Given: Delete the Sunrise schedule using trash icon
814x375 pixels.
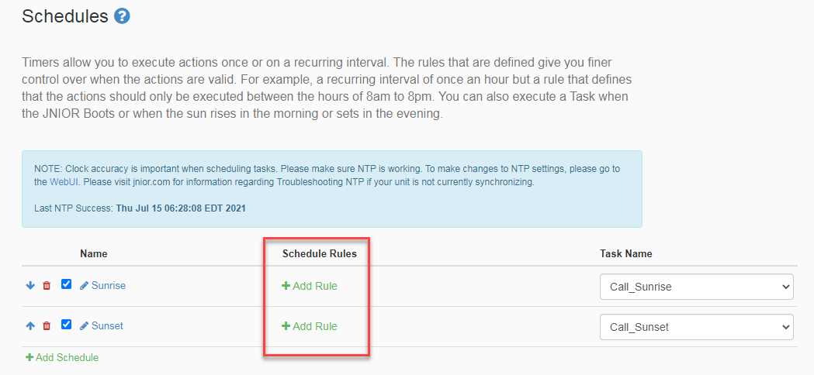Looking at the screenshot, I should (47, 285).
